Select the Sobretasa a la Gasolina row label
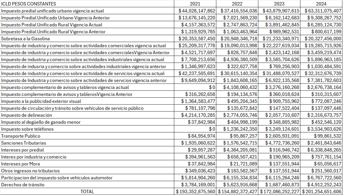This screenshot has height=195, width=343. point(25,39)
